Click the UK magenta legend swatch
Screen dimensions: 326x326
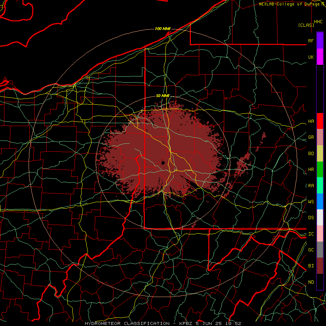[320, 57]
